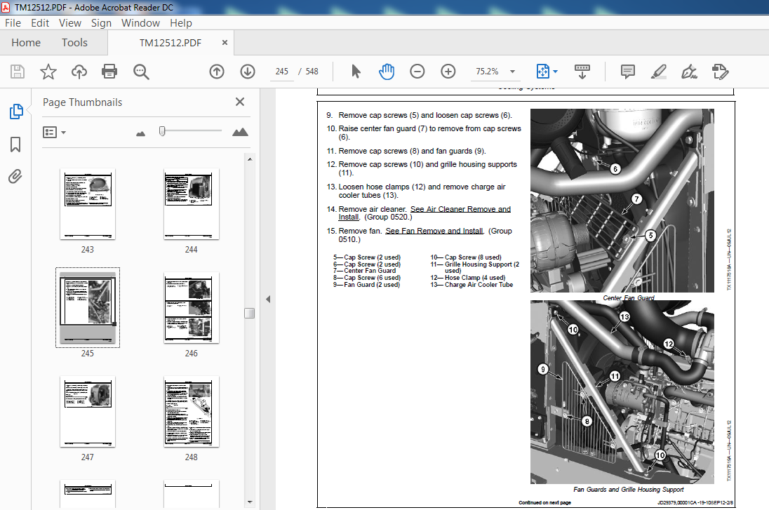Close the TM12512.PDF tab

point(225,43)
